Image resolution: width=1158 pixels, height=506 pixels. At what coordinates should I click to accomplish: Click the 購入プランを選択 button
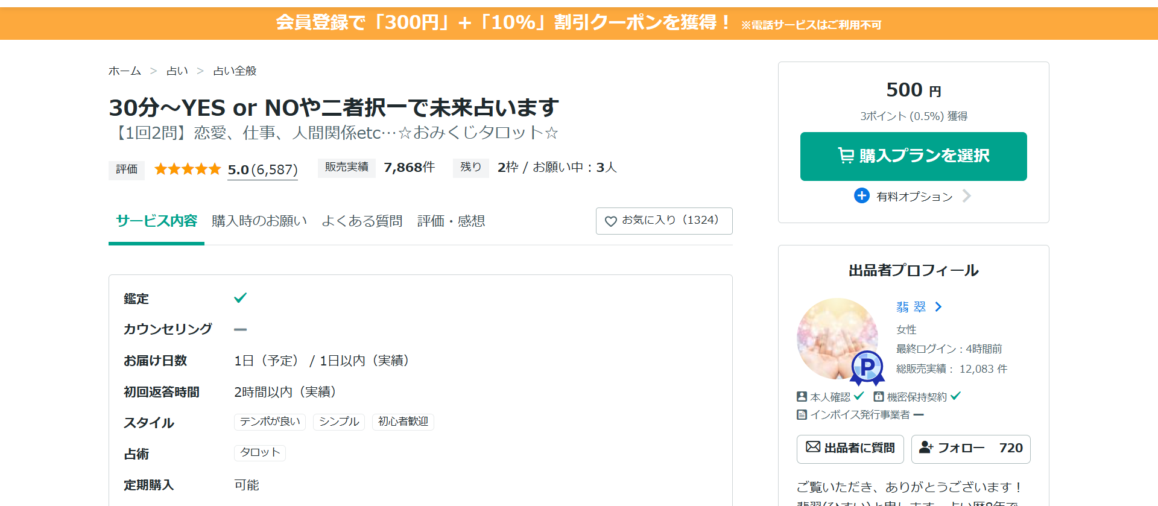coord(913,156)
